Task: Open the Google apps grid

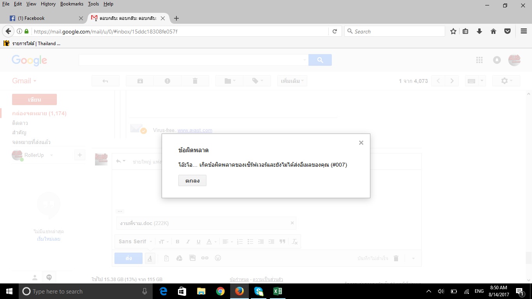Action: 479,60
